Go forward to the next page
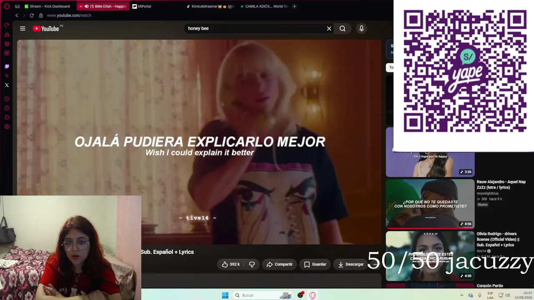Screen dimensions: 534x300 point(24,15)
